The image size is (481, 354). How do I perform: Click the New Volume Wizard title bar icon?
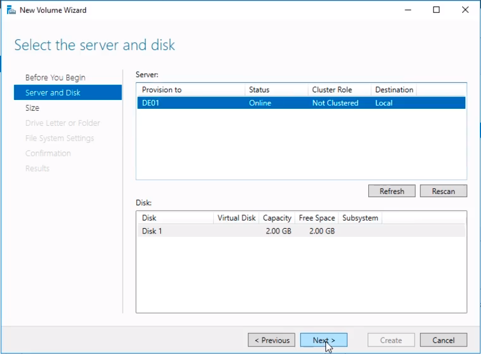tap(11, 10)
